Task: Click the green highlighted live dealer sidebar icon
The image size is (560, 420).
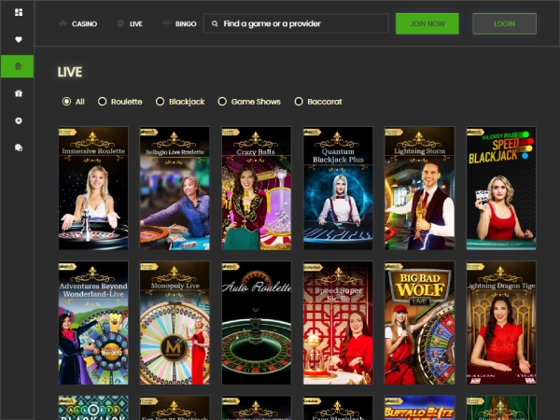Action: 18,66
